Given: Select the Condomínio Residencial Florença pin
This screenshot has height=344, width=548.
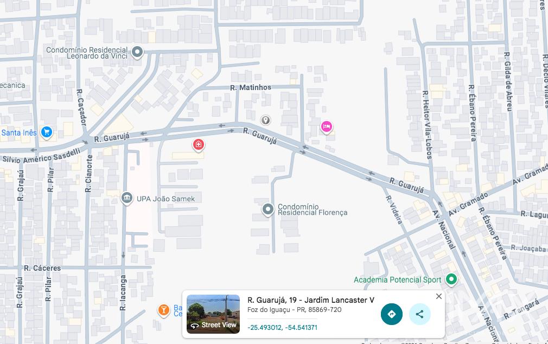Looking at the screenshot, I should (267, 209).
